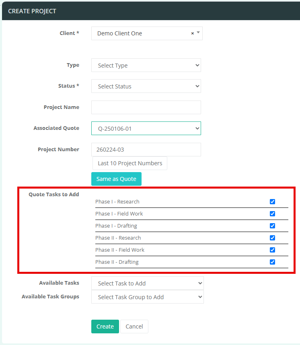The width and height of the screenshot is (300, 345).
Task: Show Last 10 Project Numbers
Action: [130, 163]
